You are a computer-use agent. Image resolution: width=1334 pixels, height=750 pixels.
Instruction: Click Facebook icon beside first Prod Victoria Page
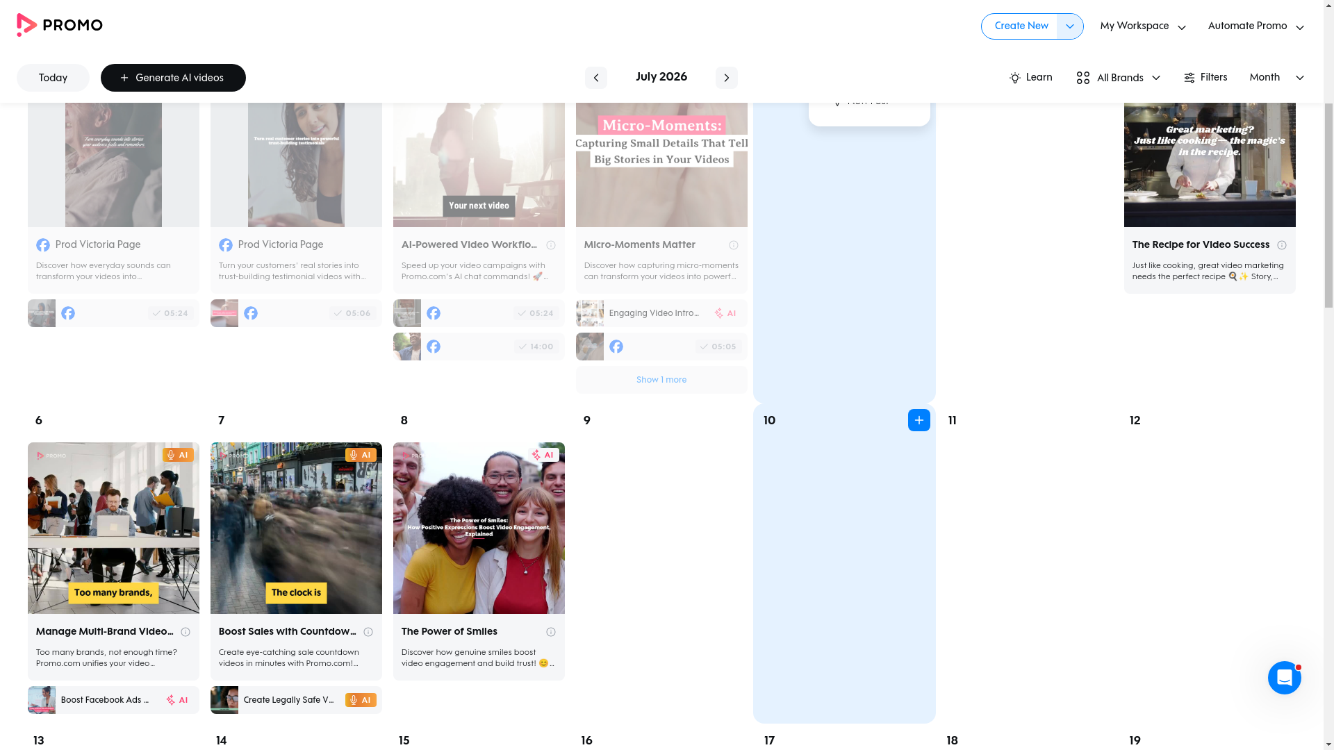[43, 245]
